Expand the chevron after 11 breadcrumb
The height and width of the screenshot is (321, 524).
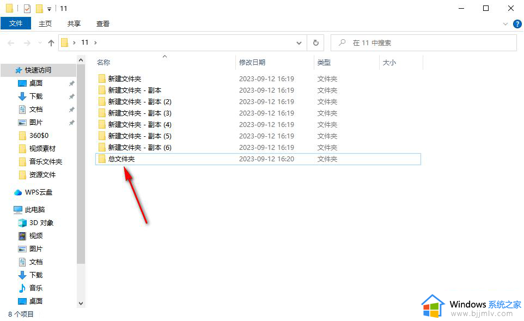click(x=95, y=43)
